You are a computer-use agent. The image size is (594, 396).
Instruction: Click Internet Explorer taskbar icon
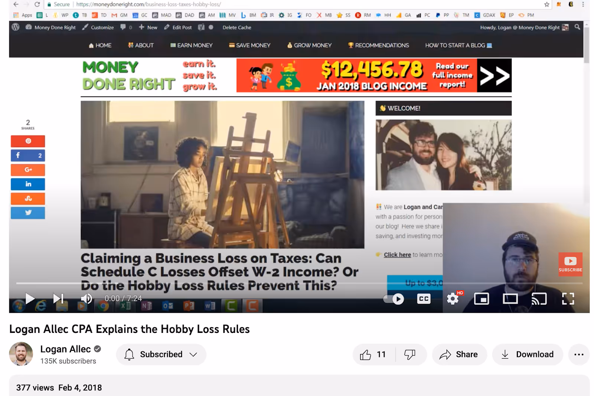click(40, 306)
